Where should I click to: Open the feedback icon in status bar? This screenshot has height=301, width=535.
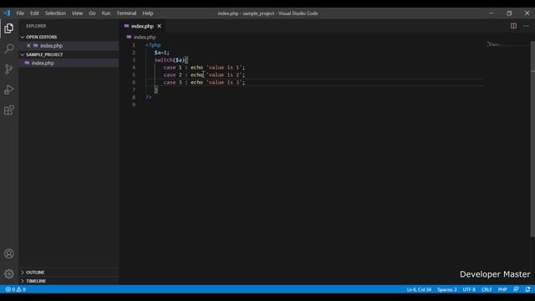[516, 289]
